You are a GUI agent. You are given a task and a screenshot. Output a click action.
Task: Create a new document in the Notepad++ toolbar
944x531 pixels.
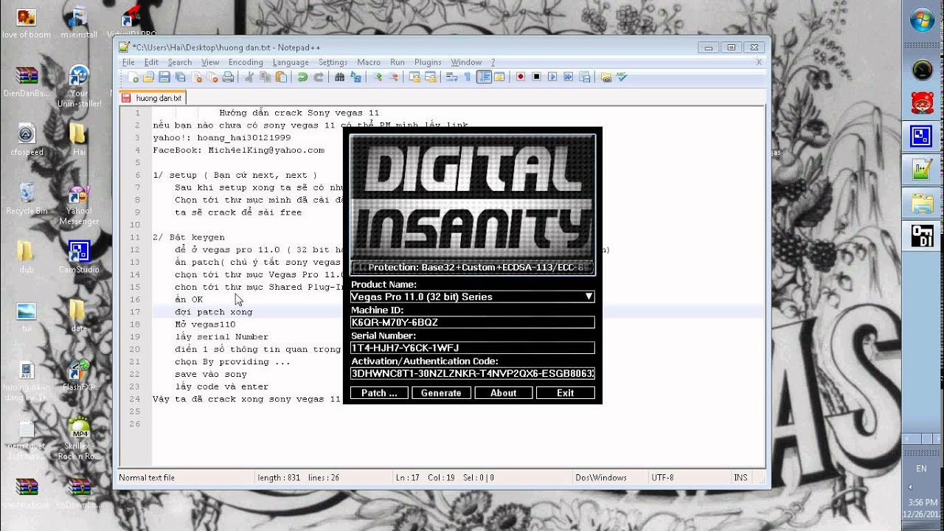133,77
